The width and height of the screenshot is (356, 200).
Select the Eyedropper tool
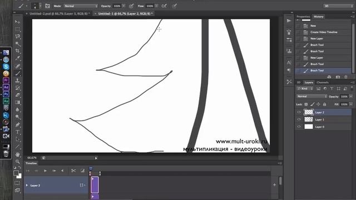(17, 58)
